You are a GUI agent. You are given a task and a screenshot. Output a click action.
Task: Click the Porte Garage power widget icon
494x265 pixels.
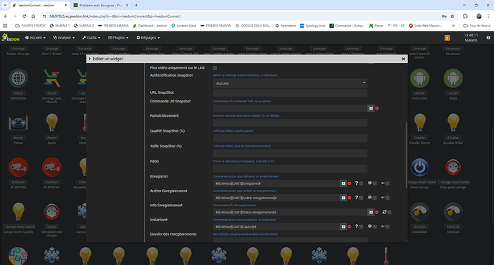420,168
